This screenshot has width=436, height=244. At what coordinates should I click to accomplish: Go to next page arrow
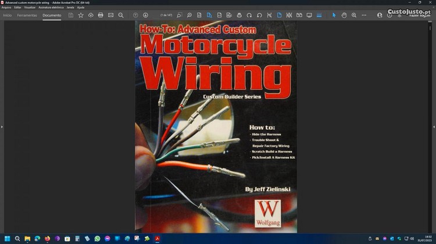coord(145,15)
